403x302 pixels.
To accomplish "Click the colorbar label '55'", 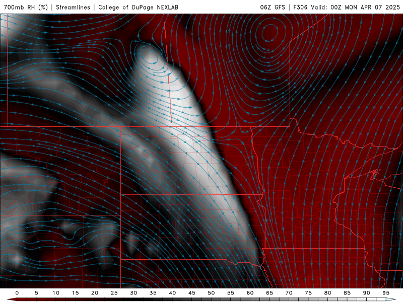I will coord(231,293).
